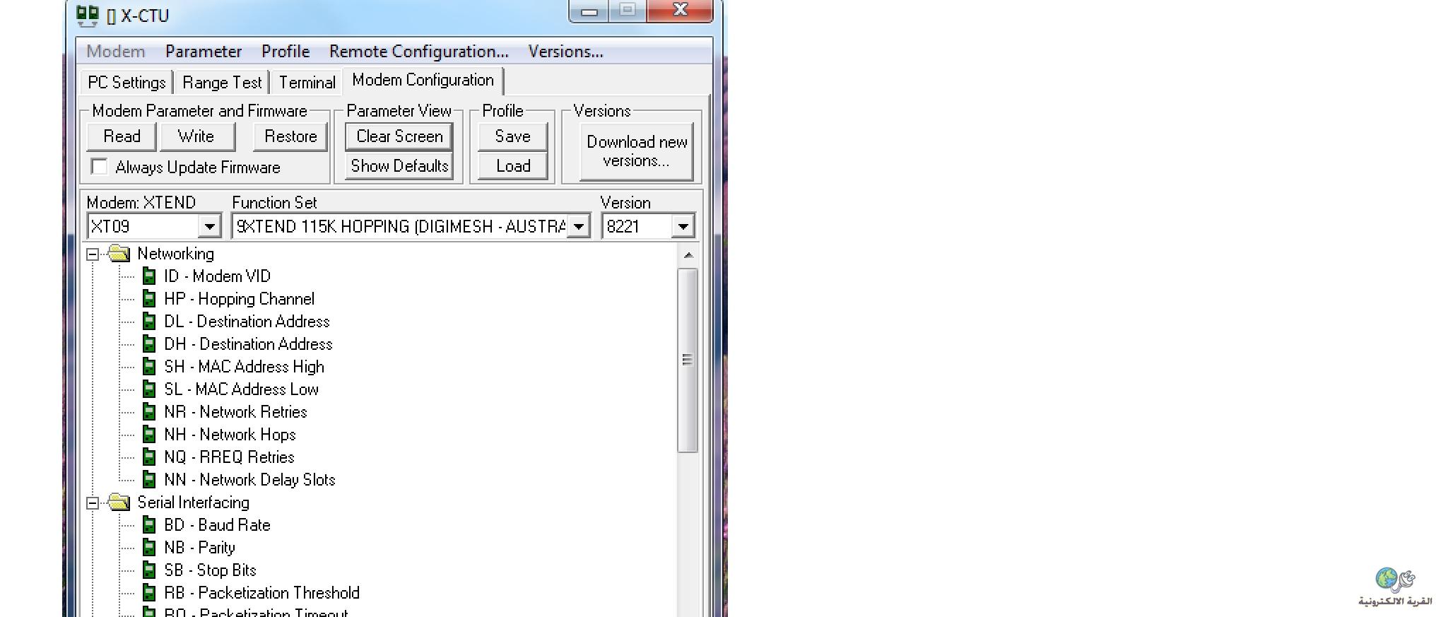
Task: Click the Clear Screen button
Action: click(x=399, y=136)
